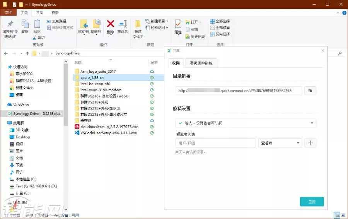348x219 pixels.
Task: Click the sync status icon of cpu-z_1.88-cn
Action: 152,77
